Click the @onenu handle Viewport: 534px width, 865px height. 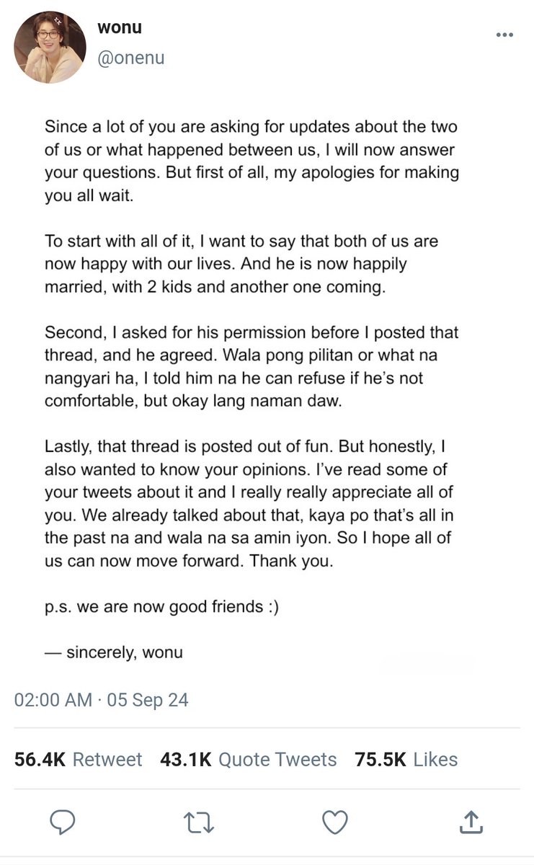tap(131, 58)
